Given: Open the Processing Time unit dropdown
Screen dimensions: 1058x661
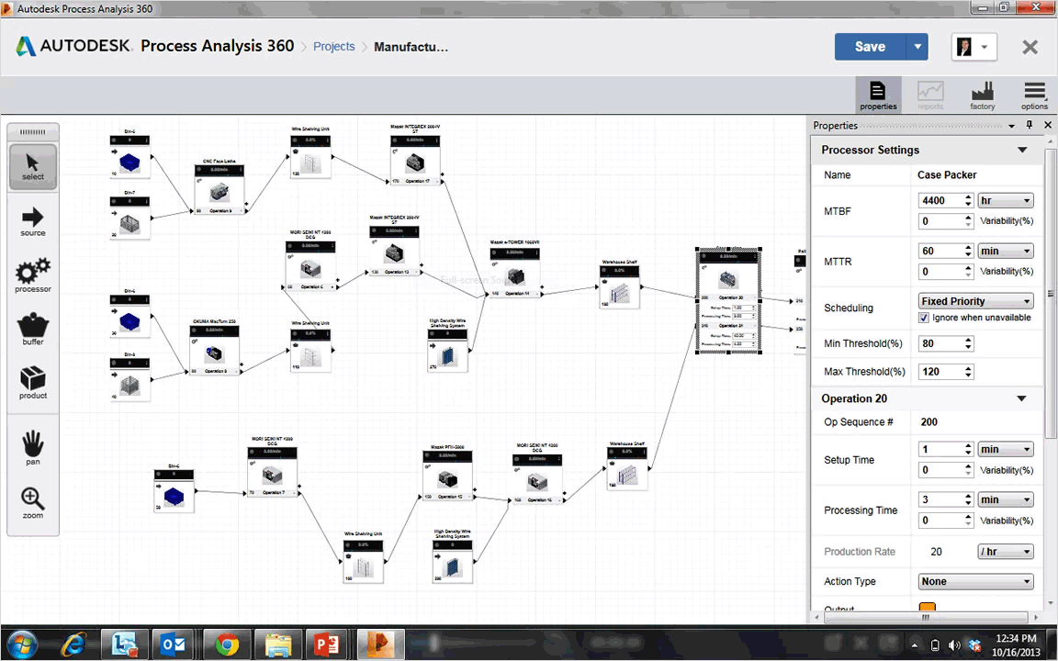Looking at the screenshot, I should 1006,499.
